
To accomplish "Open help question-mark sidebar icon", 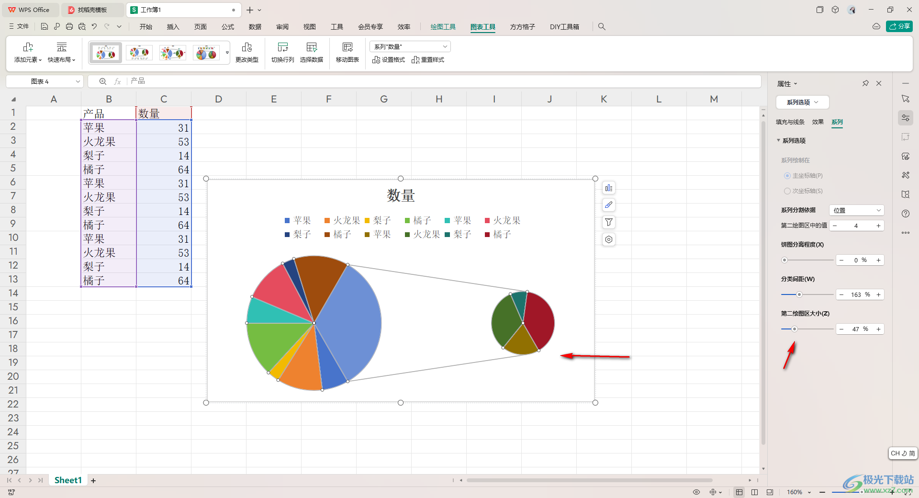I will [x=906, y=214].
